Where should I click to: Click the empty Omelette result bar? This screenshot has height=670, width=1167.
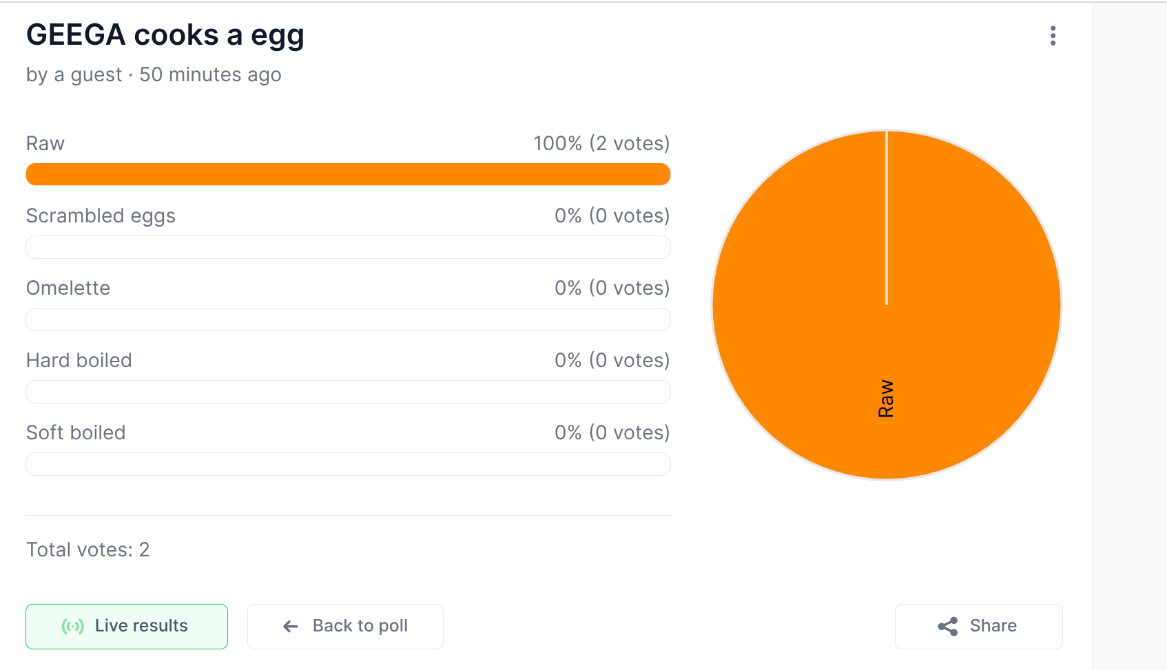[x=348, y=320]
